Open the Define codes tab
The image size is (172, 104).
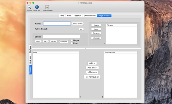(x=90, y=16)
